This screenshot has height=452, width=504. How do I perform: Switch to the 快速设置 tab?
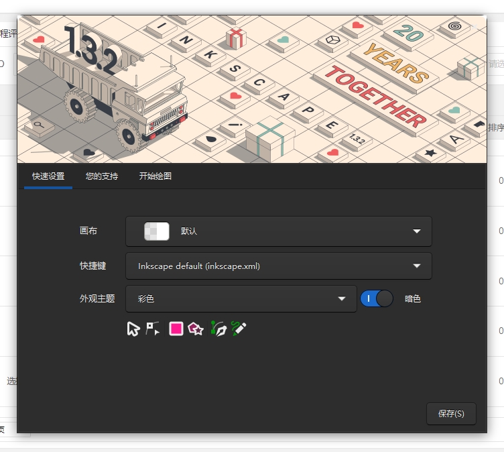point(48,176)
